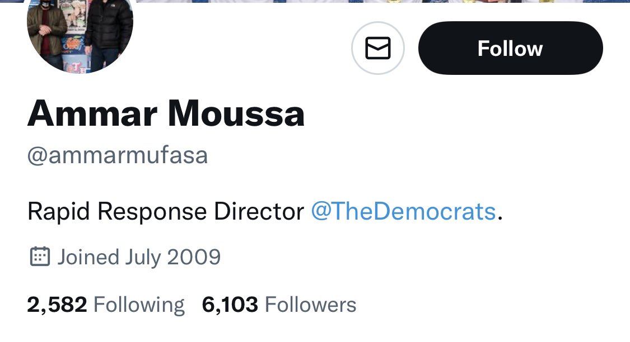Follow Ammar Moussa's account
630x342 pixels.
[x=510, y=48]
